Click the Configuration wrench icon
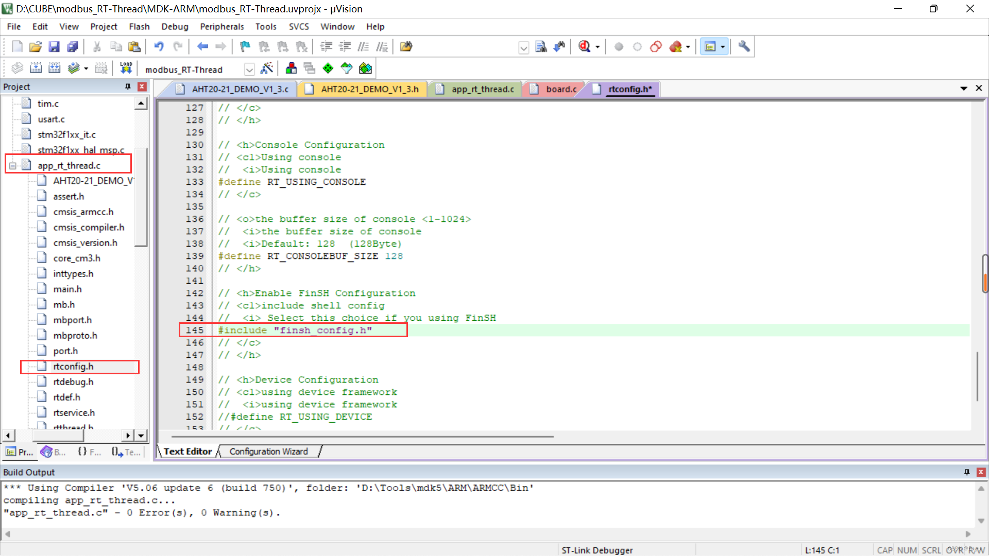Image resolution: width=989 pixels, height=556 pixels. [x=743, y=47]
